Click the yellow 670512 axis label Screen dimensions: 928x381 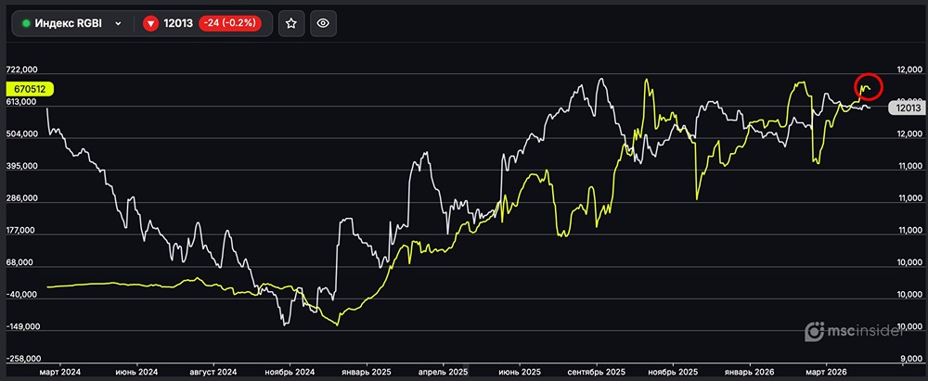point(30,89)
